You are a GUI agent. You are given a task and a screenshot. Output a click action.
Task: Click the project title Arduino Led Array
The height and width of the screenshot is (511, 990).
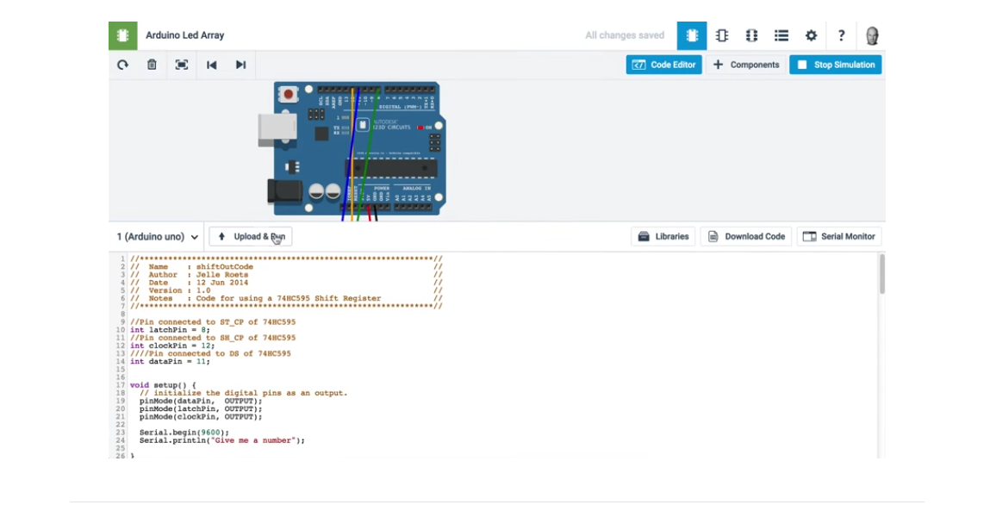185,35
